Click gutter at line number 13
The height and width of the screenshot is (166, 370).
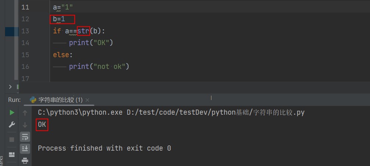25,31
